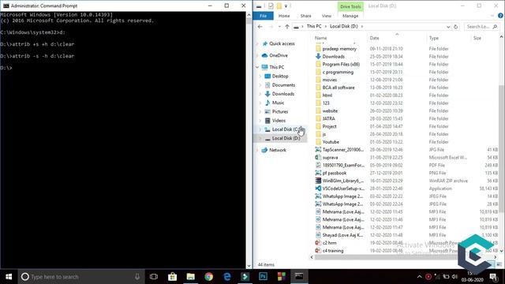Viewport: 505px width, 284px height.
Task: Open the Windows Start menu
Action: click(x=9, y=277)
